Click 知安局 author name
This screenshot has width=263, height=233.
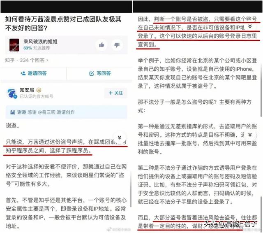27,90
